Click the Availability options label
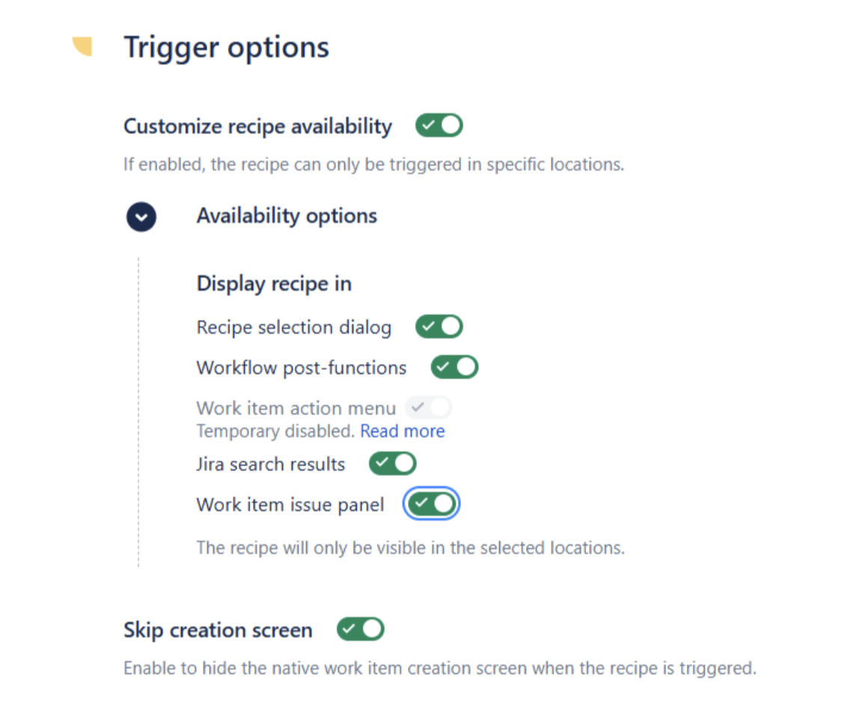The height and width of the screenshot is (723, 862). (x=287, y=216)
